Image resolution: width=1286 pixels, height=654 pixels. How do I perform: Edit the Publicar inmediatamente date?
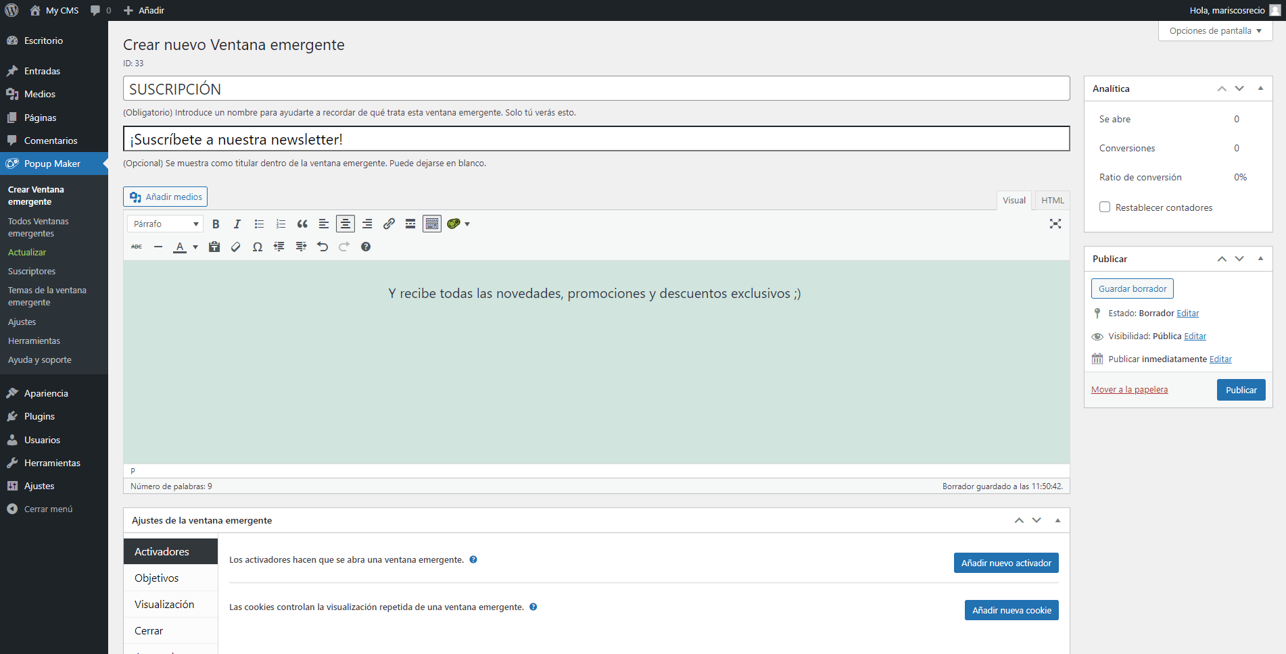pos(1220,359)
